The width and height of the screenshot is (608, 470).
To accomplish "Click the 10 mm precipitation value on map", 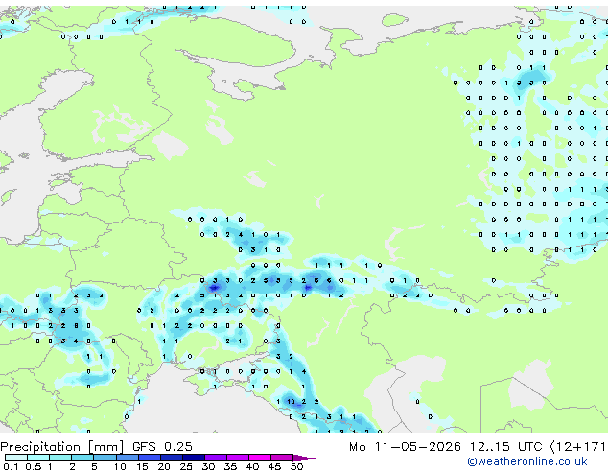I will (291, 402).
